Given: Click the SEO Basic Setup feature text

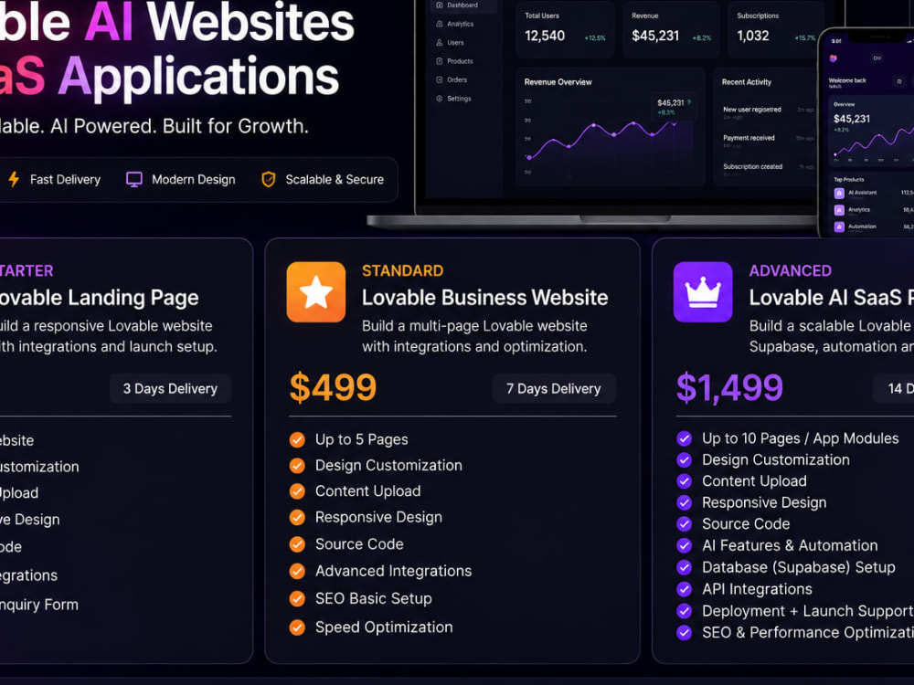Looking at the screenshot, I should [374, 598].
